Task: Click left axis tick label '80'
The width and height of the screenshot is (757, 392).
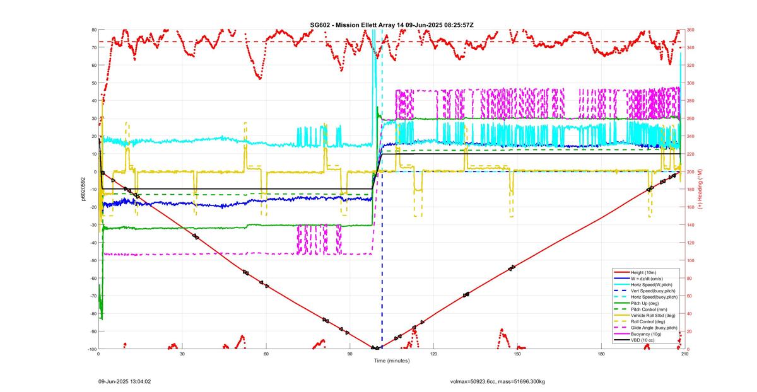Action: pyautogui.click(x=93, y=30)
